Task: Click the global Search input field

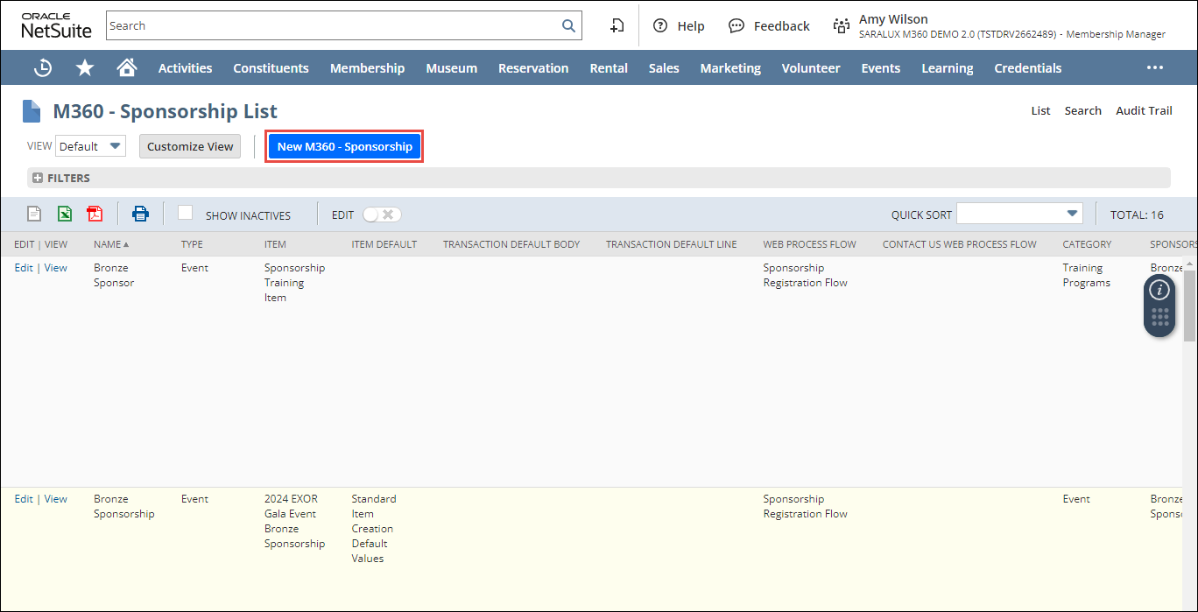Action: pos(333,26)
